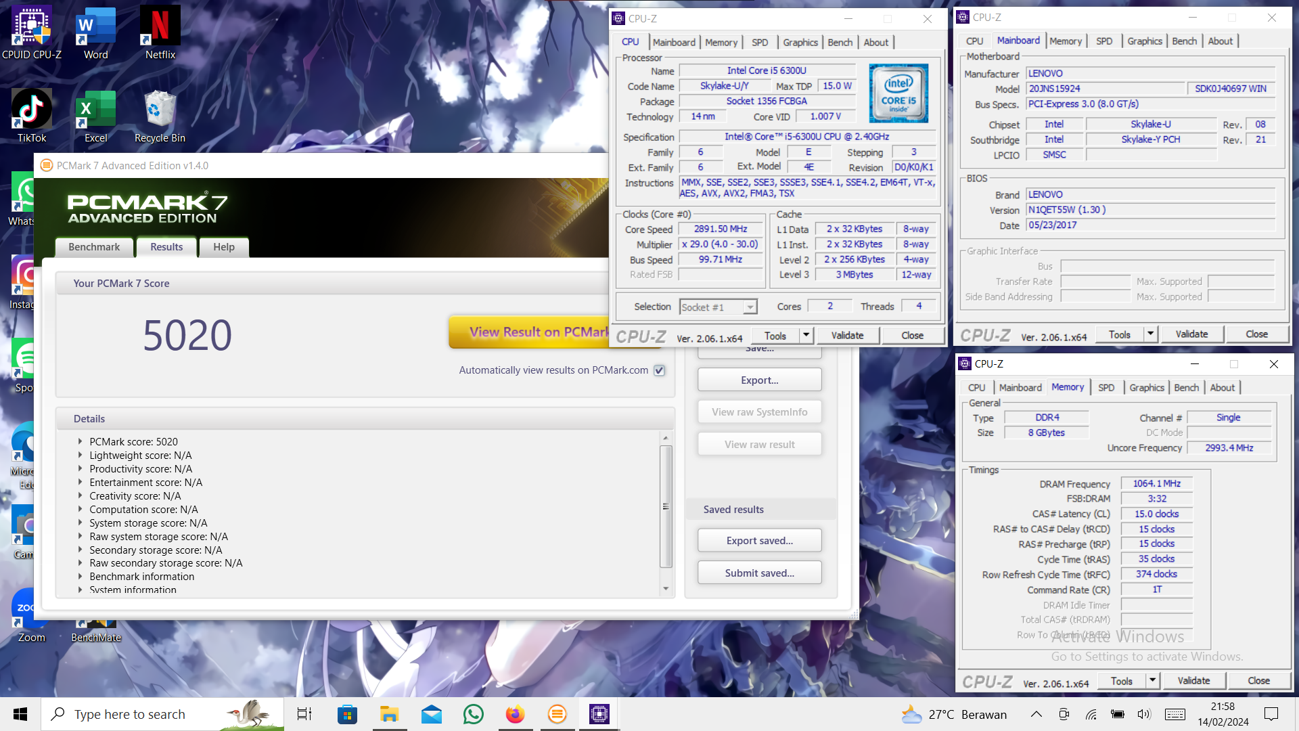Open the CPUID CPU-Z desktop icon
This screenshot has height=731, width=1299.
(x=32, y=32)
